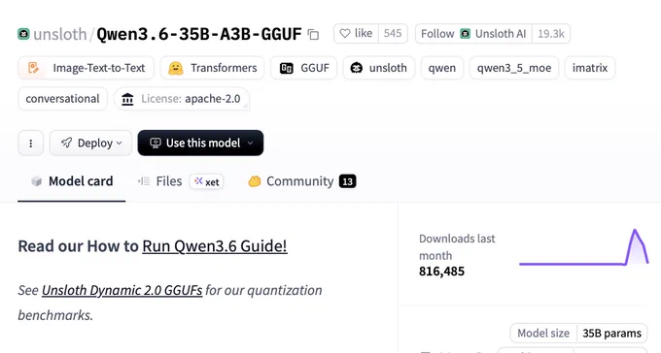Image resolution: width=661 pixels, height=353 pixels.
Task: Copy model name with the copy icon
Action: [x=313, y=35]
